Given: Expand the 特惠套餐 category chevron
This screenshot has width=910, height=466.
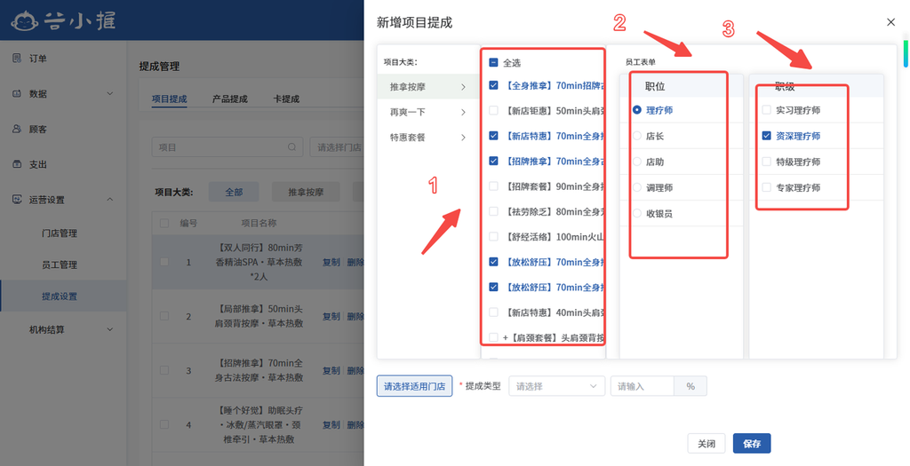Looking at the screenshot, I should tap(463, 138).
